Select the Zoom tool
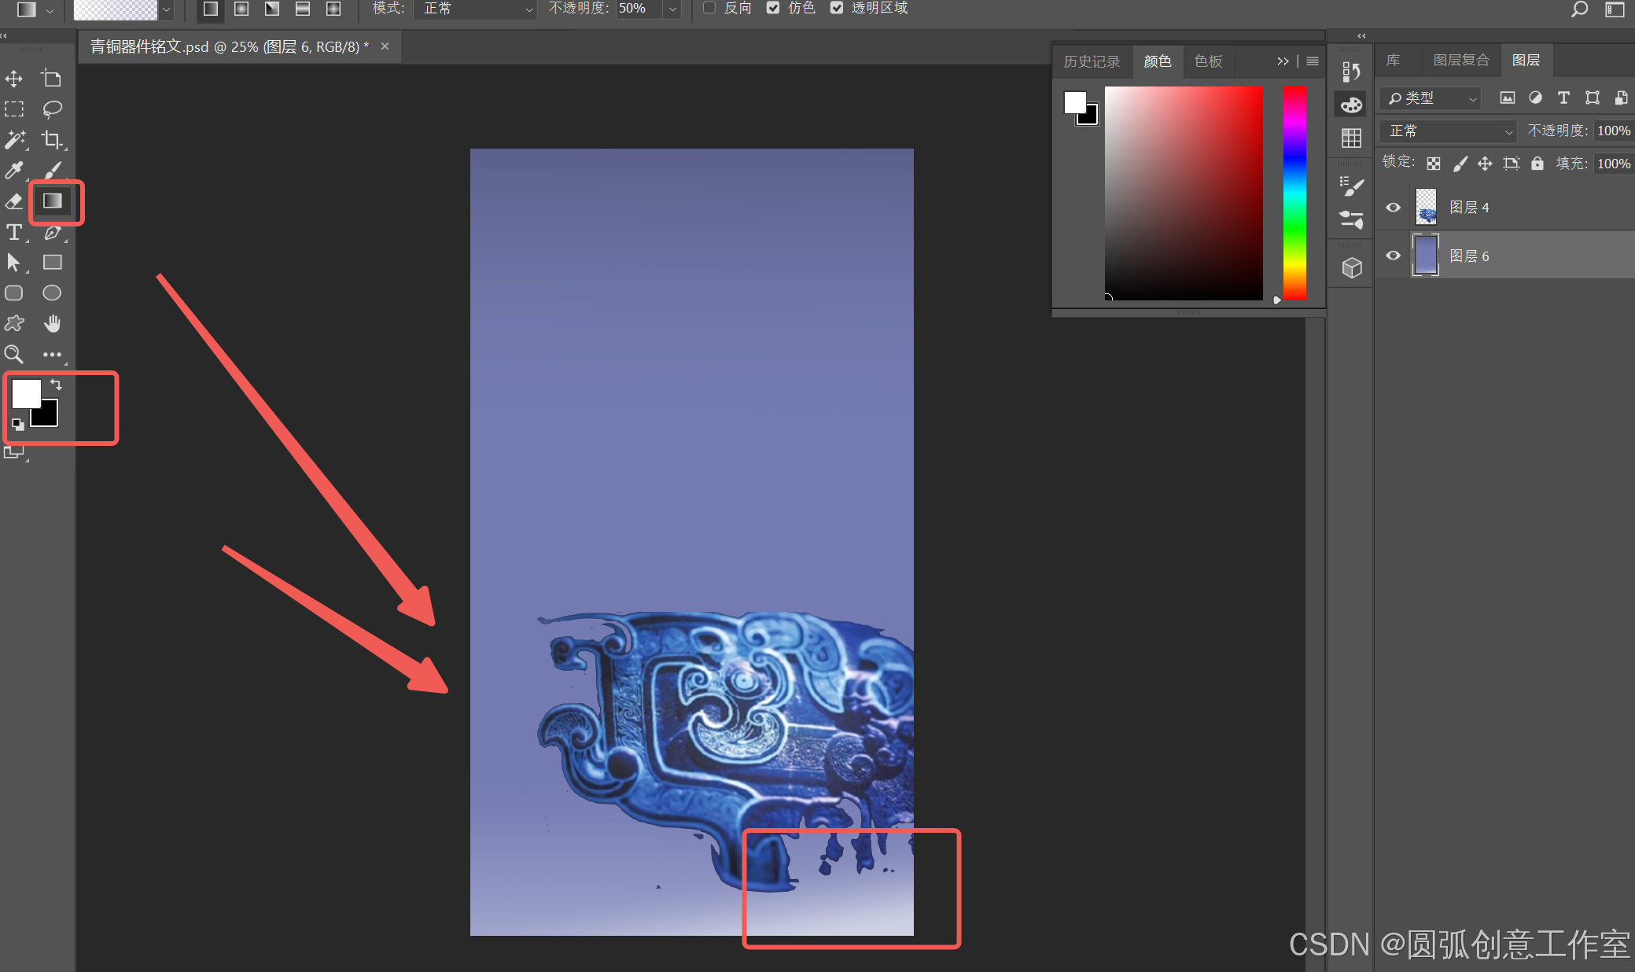The width and height of the screenshot is (1635, 972). (14, 354)
